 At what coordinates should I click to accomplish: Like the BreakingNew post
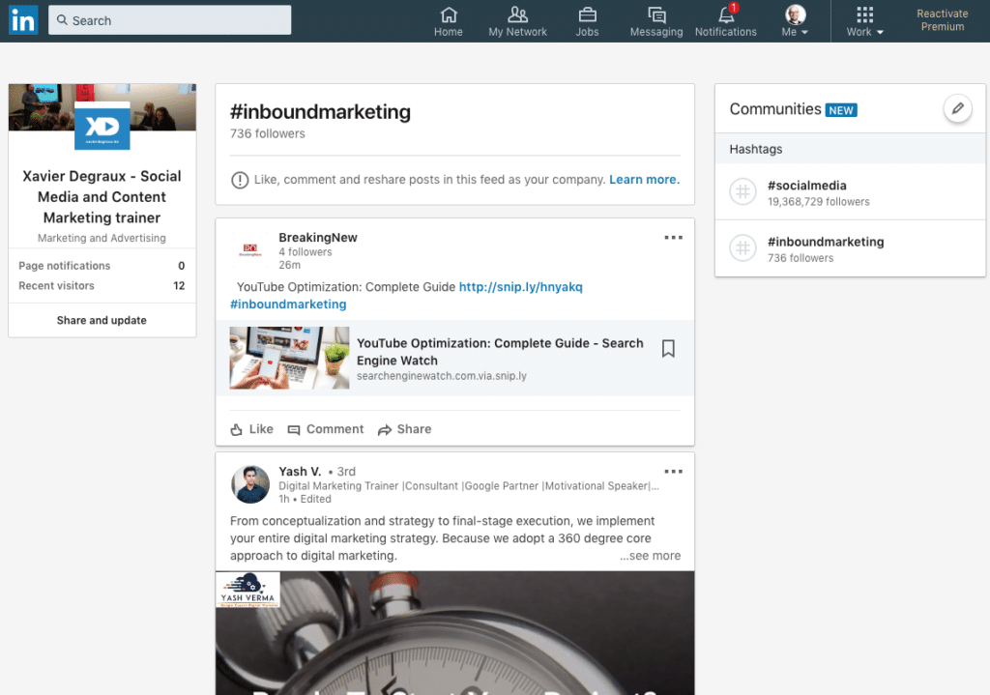(252, 429)
